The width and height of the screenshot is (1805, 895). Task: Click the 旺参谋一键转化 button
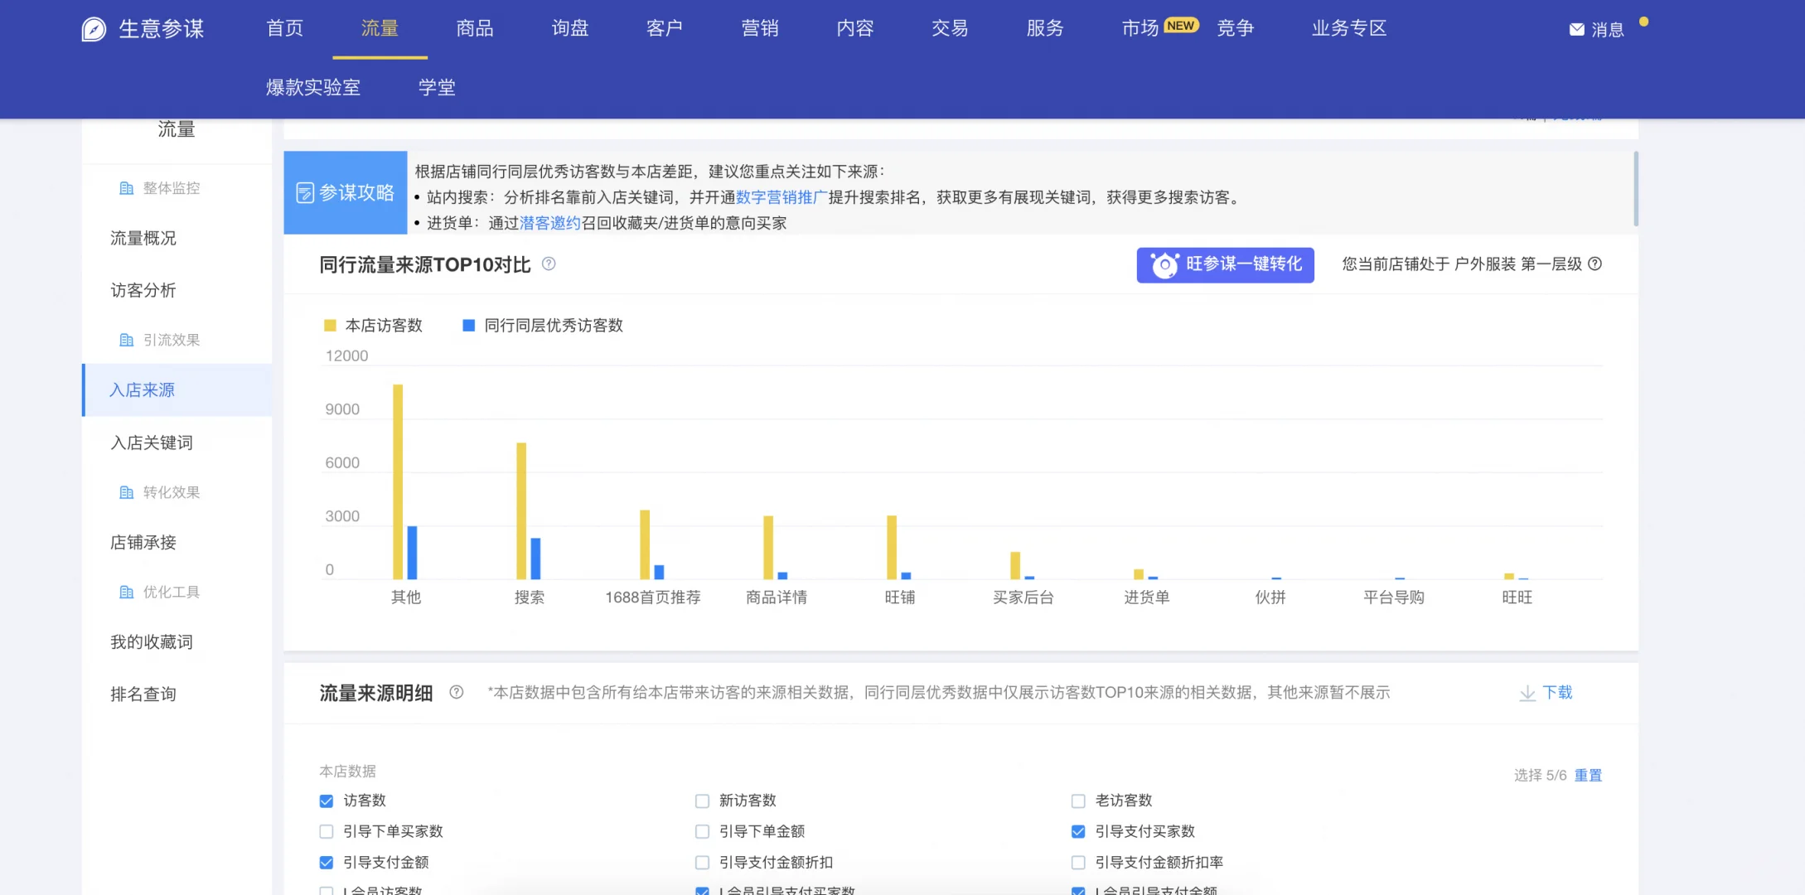pos(1225,265)
